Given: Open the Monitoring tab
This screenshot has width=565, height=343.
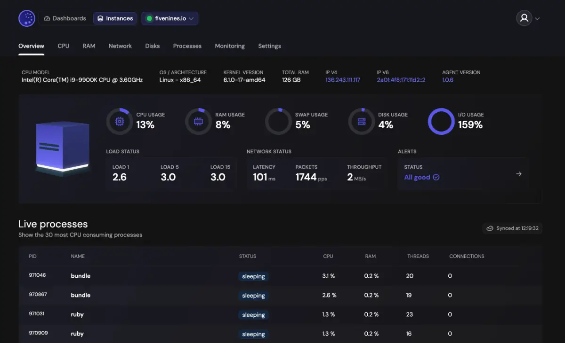Looking at the screenshot, I should point(230,46).
